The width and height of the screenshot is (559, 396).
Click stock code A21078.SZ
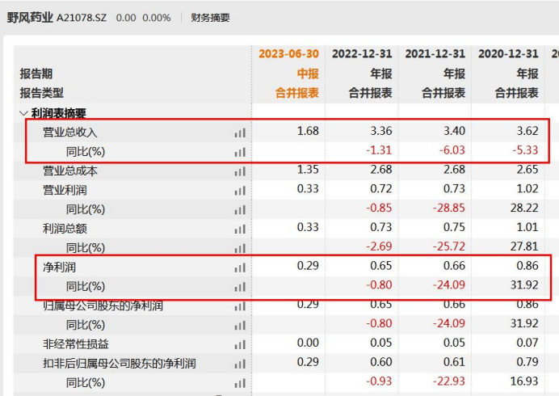[x=82, y=18]
